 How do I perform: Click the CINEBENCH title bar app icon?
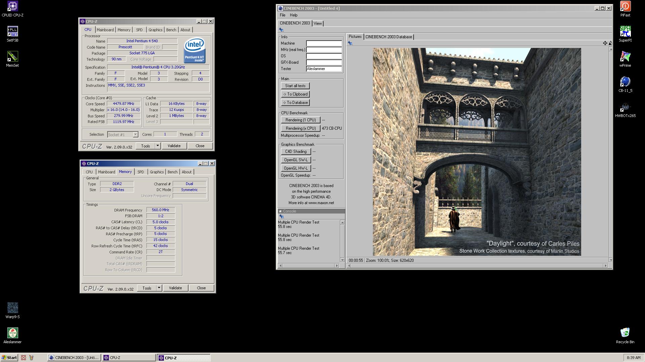281,8
